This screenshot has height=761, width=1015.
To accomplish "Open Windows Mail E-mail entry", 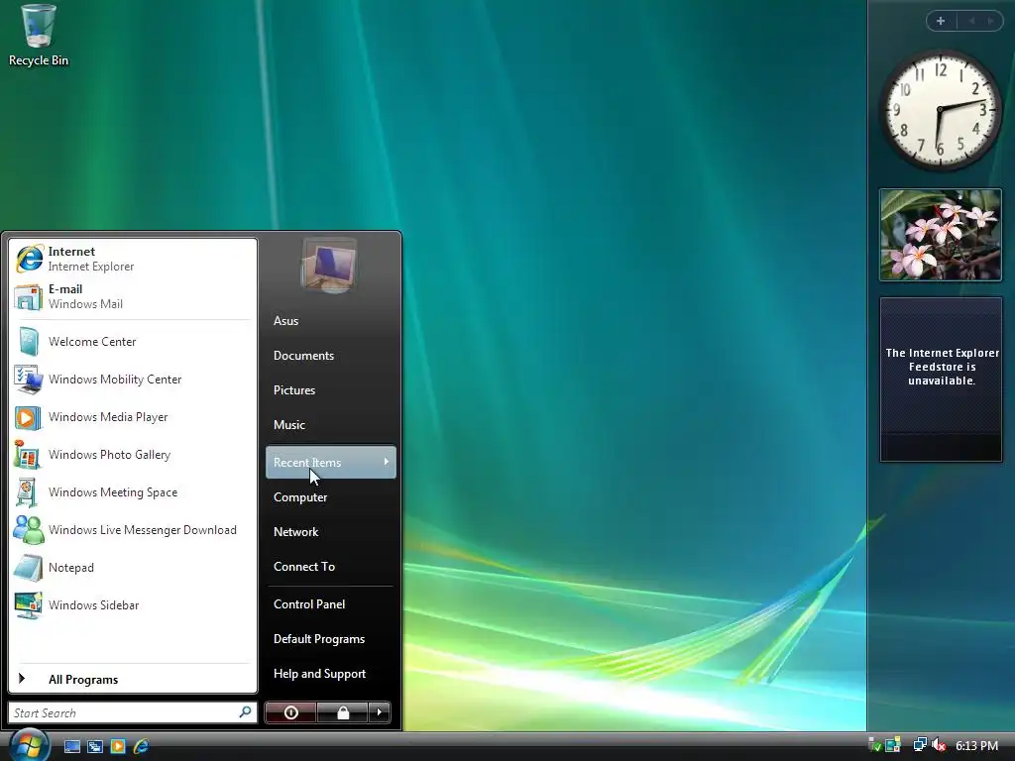I will [x=133, y=296].
